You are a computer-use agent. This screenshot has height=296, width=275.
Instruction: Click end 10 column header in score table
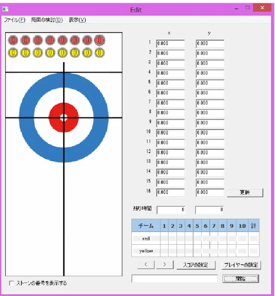[x=242, y=226]
